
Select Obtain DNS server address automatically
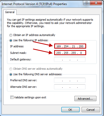tap(11, 69)
